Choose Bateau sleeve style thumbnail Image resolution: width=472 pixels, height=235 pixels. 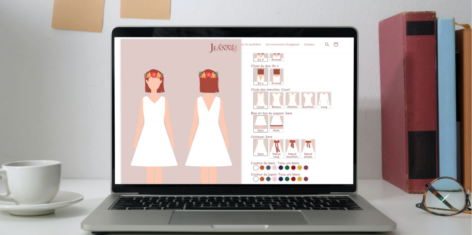tap(276, 100)
